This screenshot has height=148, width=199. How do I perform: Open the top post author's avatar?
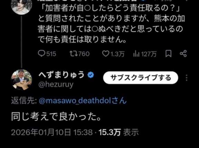(21, 6)
